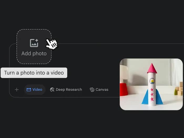The width and height of the screenshot is (184, 138).
Task: Click the "Turn a photo into a video" tooltip
Action: pyautogui.click(x=34, y=73)
